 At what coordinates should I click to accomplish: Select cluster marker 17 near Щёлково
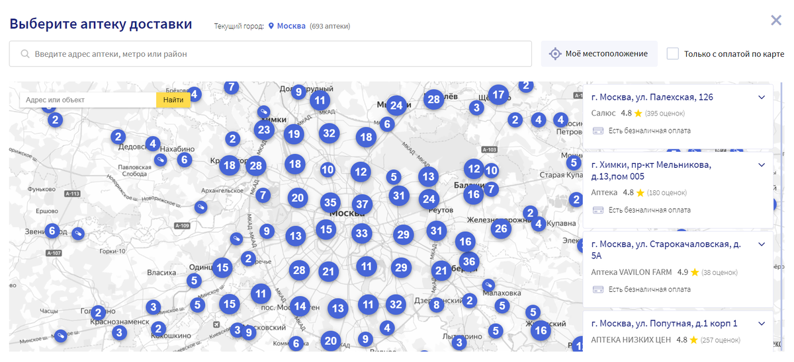tap(498, 94)
